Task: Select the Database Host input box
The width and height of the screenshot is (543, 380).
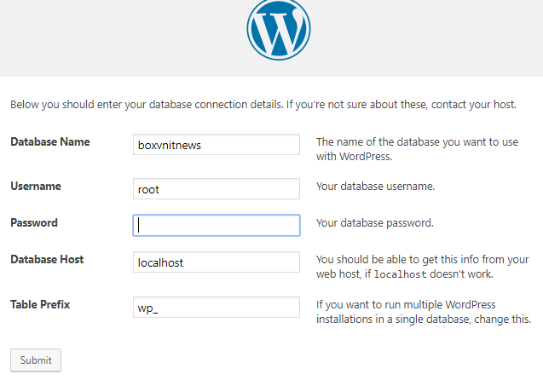Action: pyautogui.click(x=217, y=262)
